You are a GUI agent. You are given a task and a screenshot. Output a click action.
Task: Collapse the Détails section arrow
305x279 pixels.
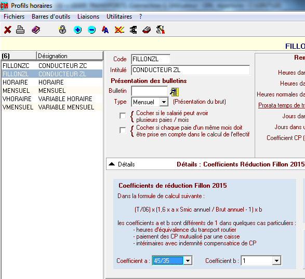point(112,164)
